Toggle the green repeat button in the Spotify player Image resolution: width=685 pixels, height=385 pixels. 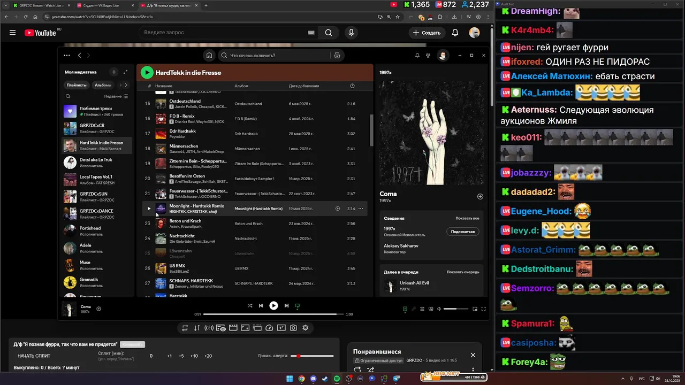point(298,306)
